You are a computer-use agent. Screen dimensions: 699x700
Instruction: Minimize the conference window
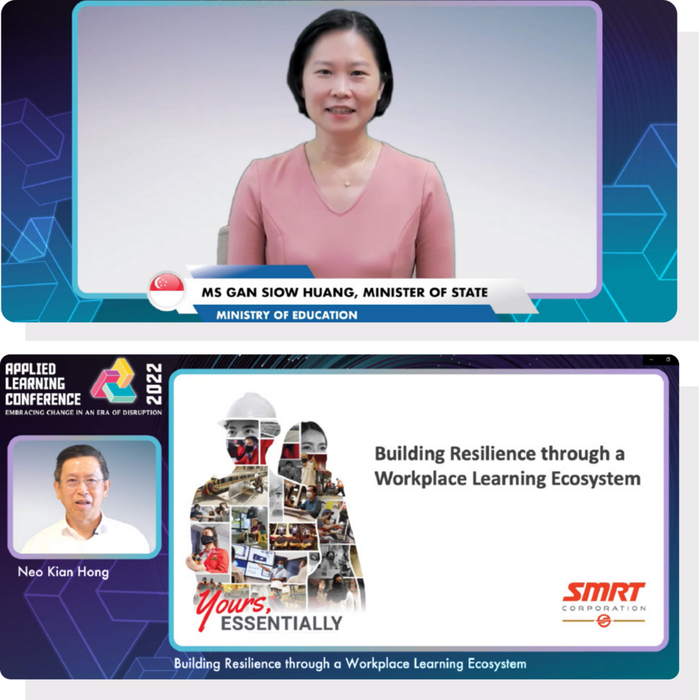click(x=650, y=359)
